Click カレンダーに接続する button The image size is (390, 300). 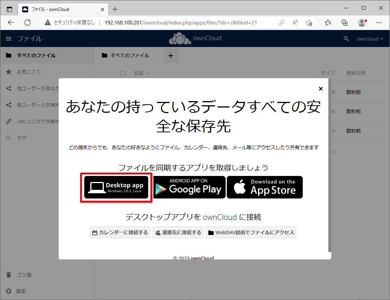coord(120,232)
